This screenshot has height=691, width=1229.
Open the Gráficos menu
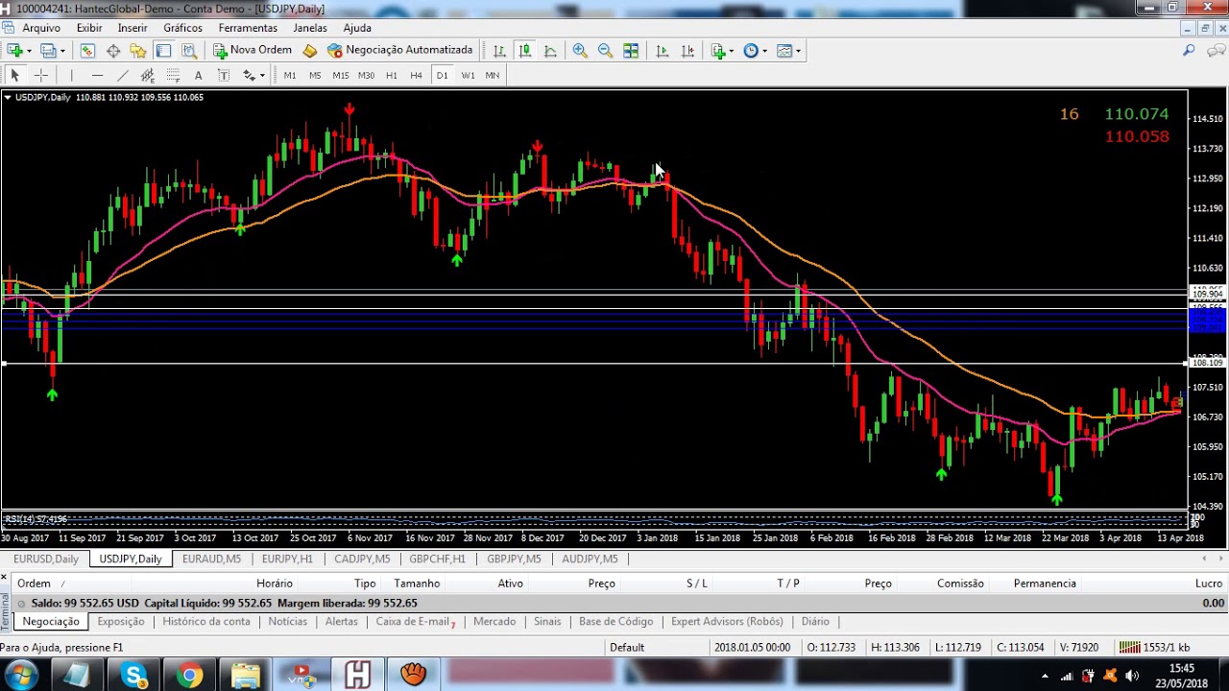[182, 28]
